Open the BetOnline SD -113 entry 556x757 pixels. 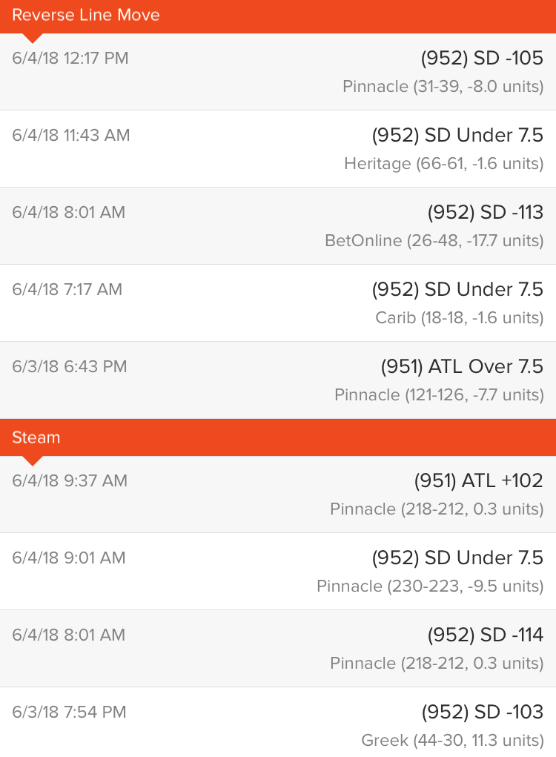[278, 226]
